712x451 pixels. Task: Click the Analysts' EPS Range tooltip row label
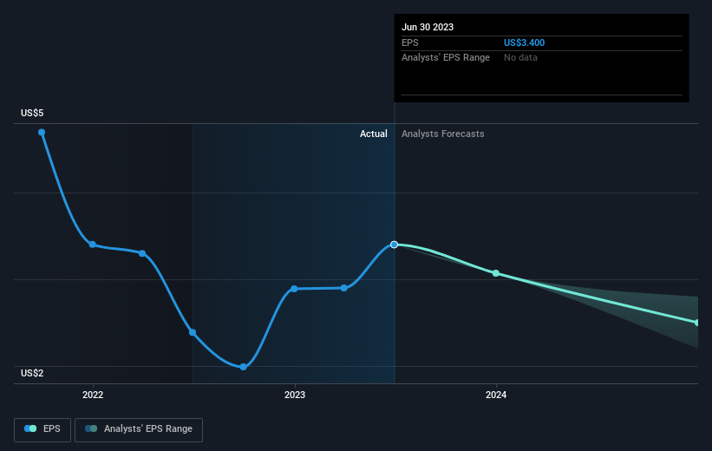pyautogui.click(x=446, y=58)
